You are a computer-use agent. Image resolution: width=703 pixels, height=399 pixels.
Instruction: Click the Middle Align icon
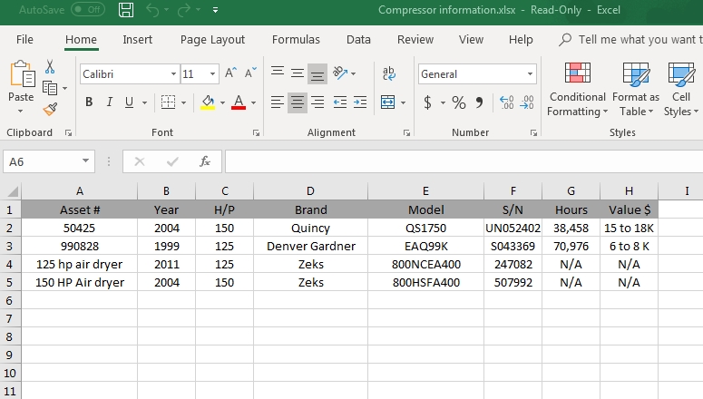click(x=298, y=73)
